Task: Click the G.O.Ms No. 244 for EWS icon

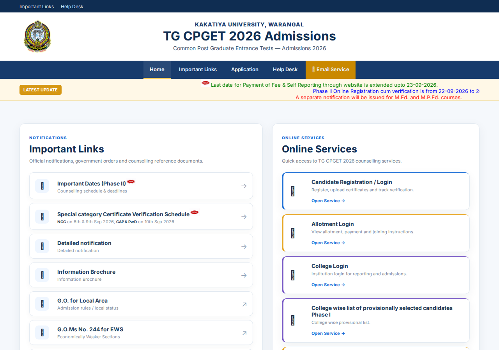Action: coord(42,332)
